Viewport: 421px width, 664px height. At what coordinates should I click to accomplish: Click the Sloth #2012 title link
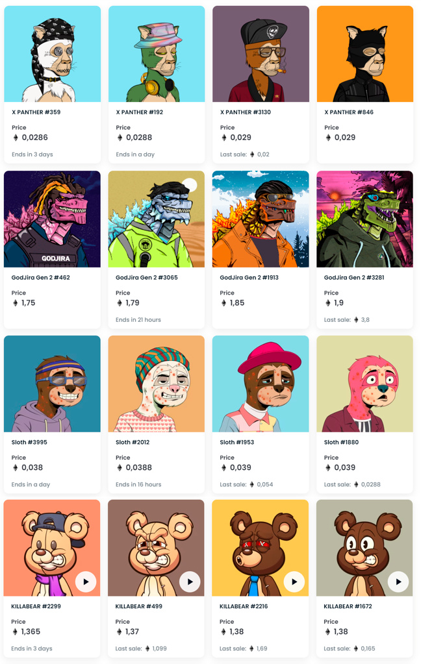click(x=133, y=442)
